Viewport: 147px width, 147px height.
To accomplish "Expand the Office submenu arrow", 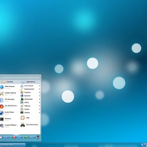I will point(40,103).
